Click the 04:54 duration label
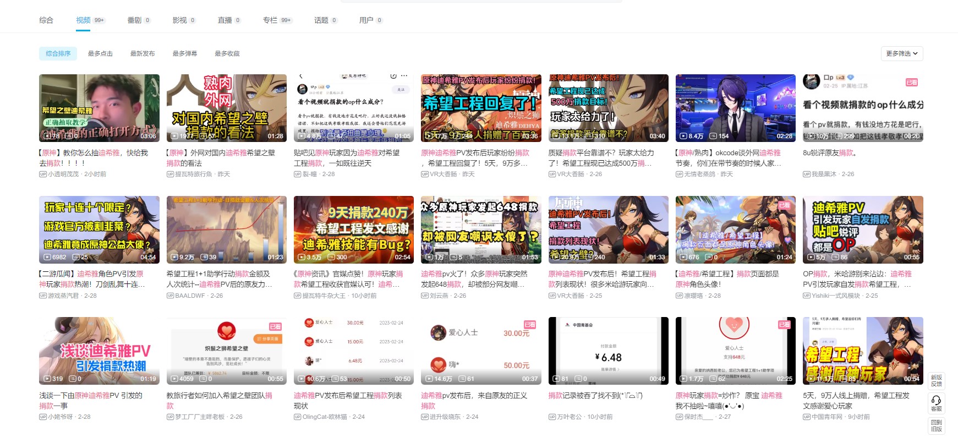 click(148, 258)
